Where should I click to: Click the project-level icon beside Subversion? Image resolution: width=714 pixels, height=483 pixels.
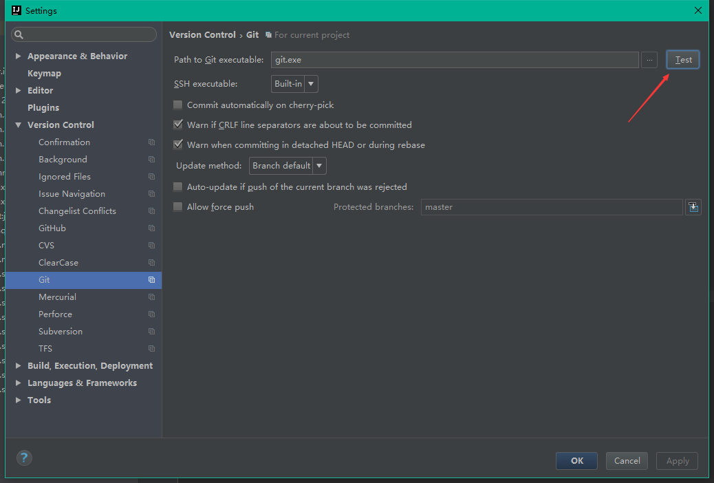tap(151, 331)
